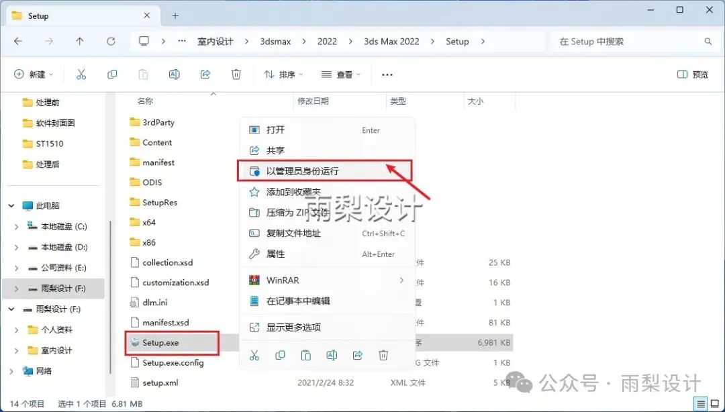This screenshot has height=412, width=725.
Task: Click the search magnifier icon
Action: (708, 42)
